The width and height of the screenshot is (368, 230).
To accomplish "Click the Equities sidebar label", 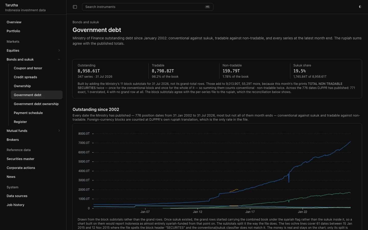I will (13, 51).
